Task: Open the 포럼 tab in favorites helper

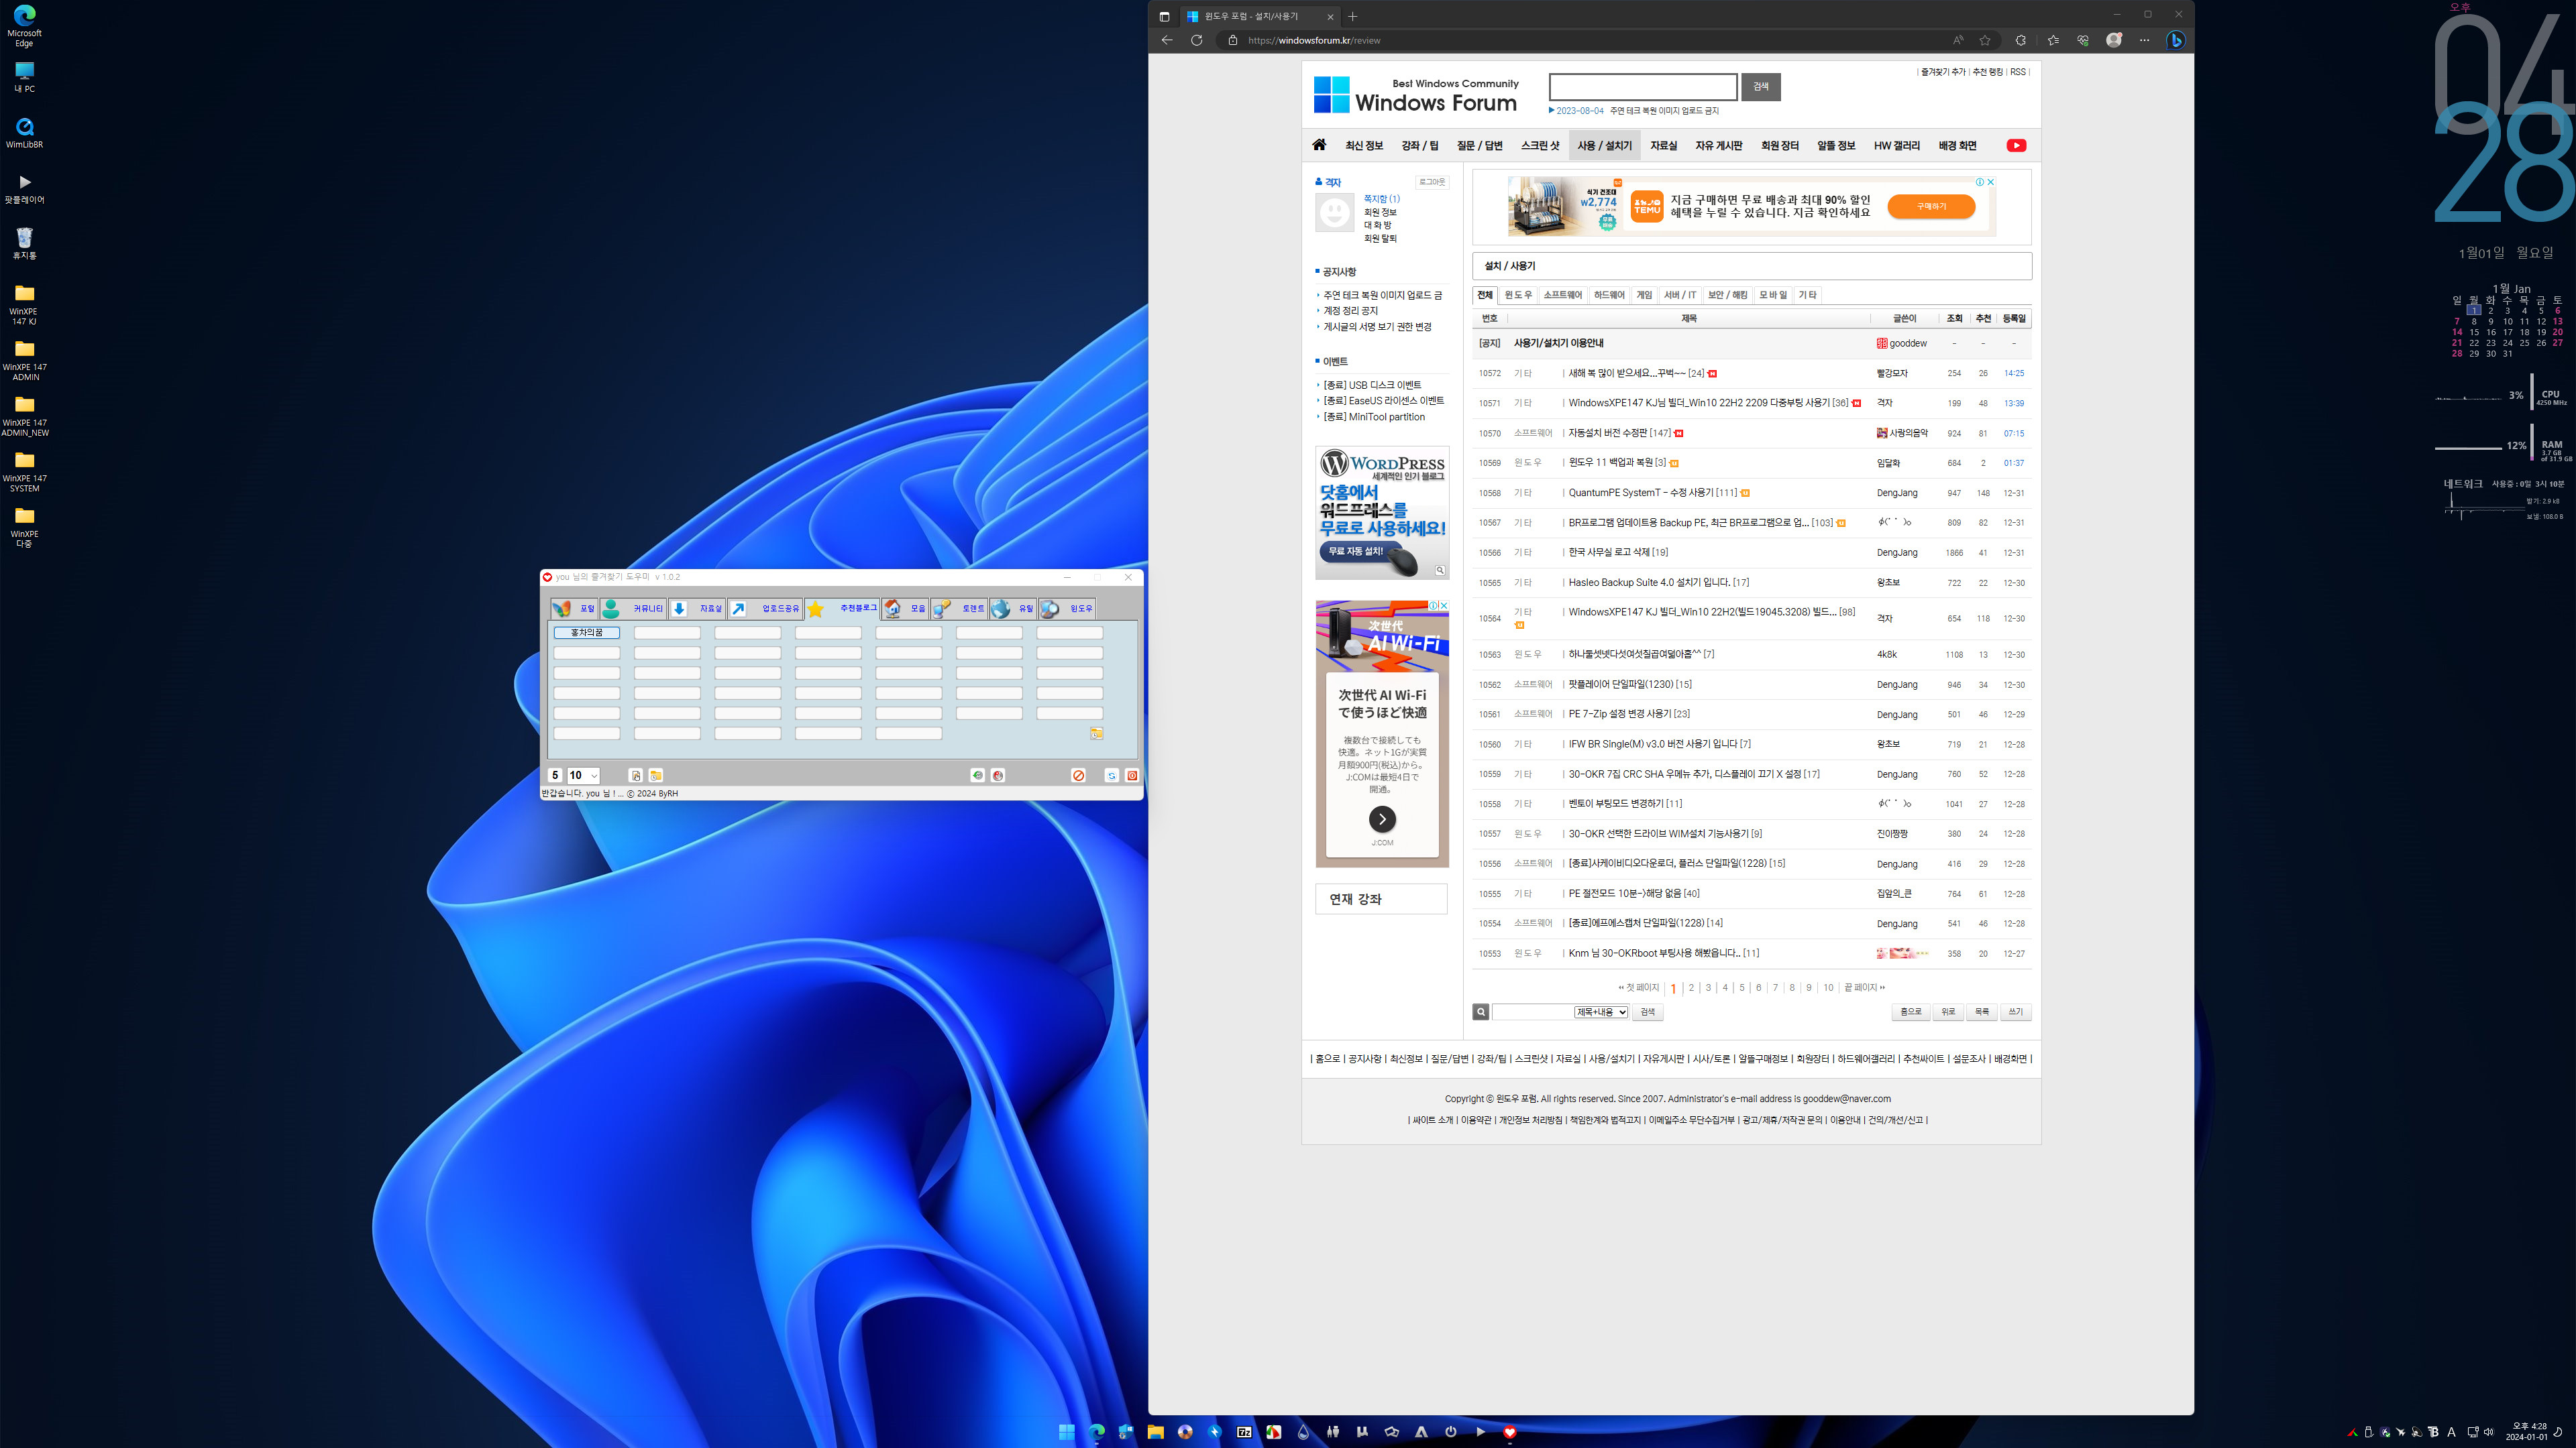Action: pyautogui.click(x=574, y=609)
